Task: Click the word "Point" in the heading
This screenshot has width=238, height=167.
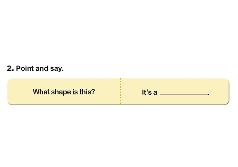Action: point(25,68)
